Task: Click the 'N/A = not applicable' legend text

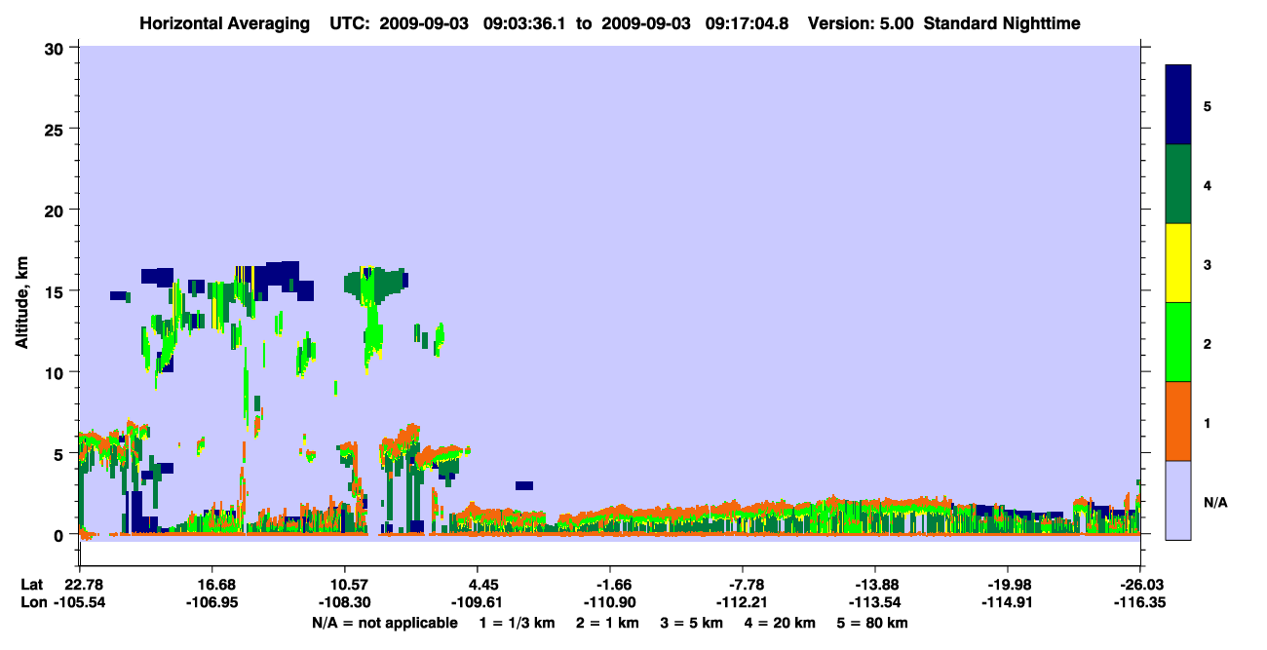Action: click(384, 623)
